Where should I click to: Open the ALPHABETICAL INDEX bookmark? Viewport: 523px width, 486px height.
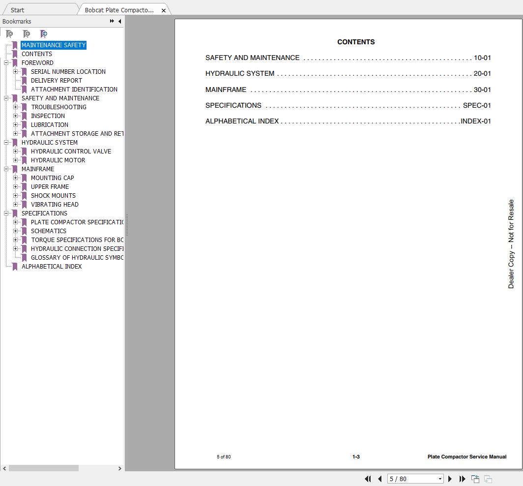pyautogui.click(x=52, y=267)
